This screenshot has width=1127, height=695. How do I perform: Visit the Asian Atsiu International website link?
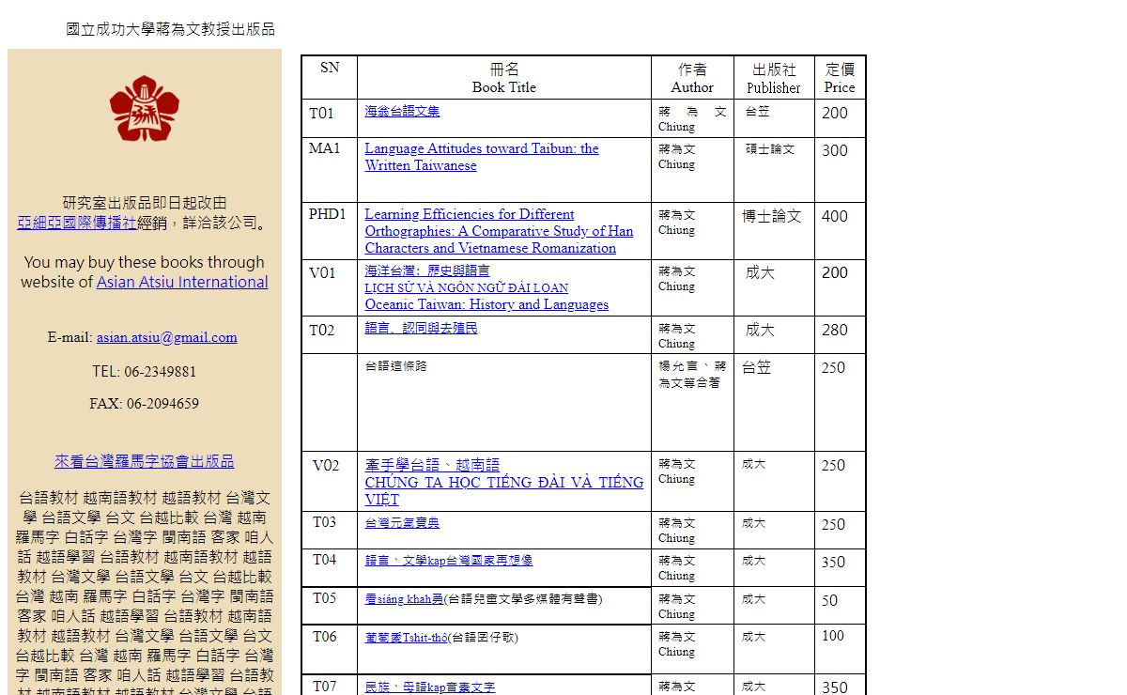click(x=182, y=282)
